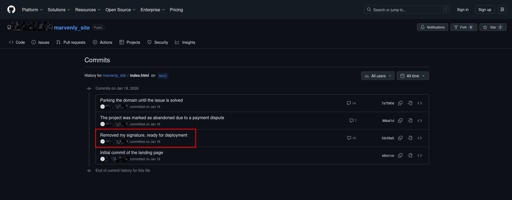The image size is (512, 200).
Task: Open the 10 comments on signature commit
Action: click(x=351, y=138)
